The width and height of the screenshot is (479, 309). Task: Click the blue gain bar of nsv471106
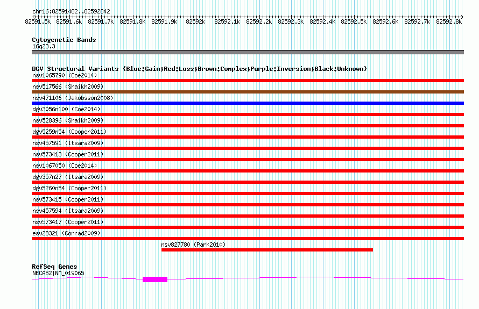(248, 103)
